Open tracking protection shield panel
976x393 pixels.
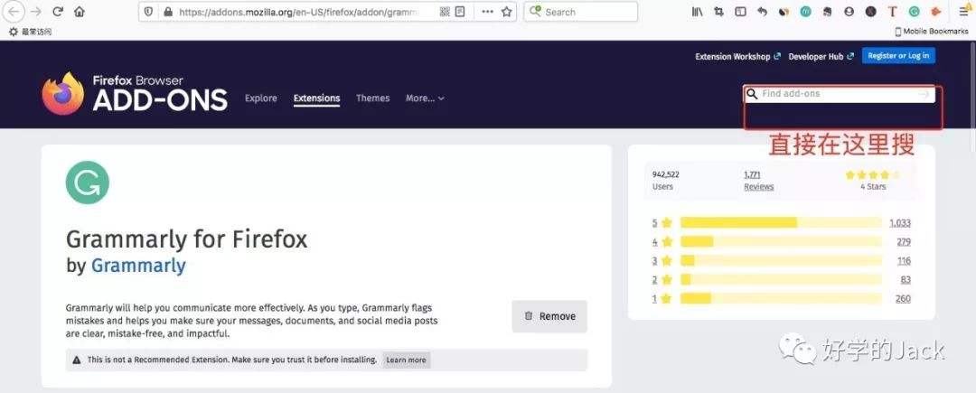coord(149,12)
